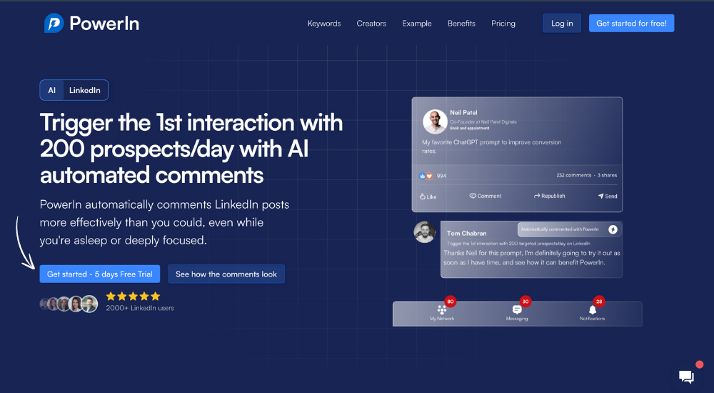Click the Send paper-plane icon
This screenshot has width=714, height=393.
[600, 196]
